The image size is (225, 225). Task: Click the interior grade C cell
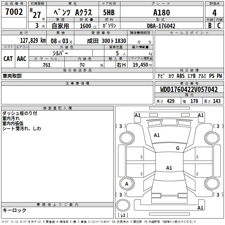(x=219, y=25)
